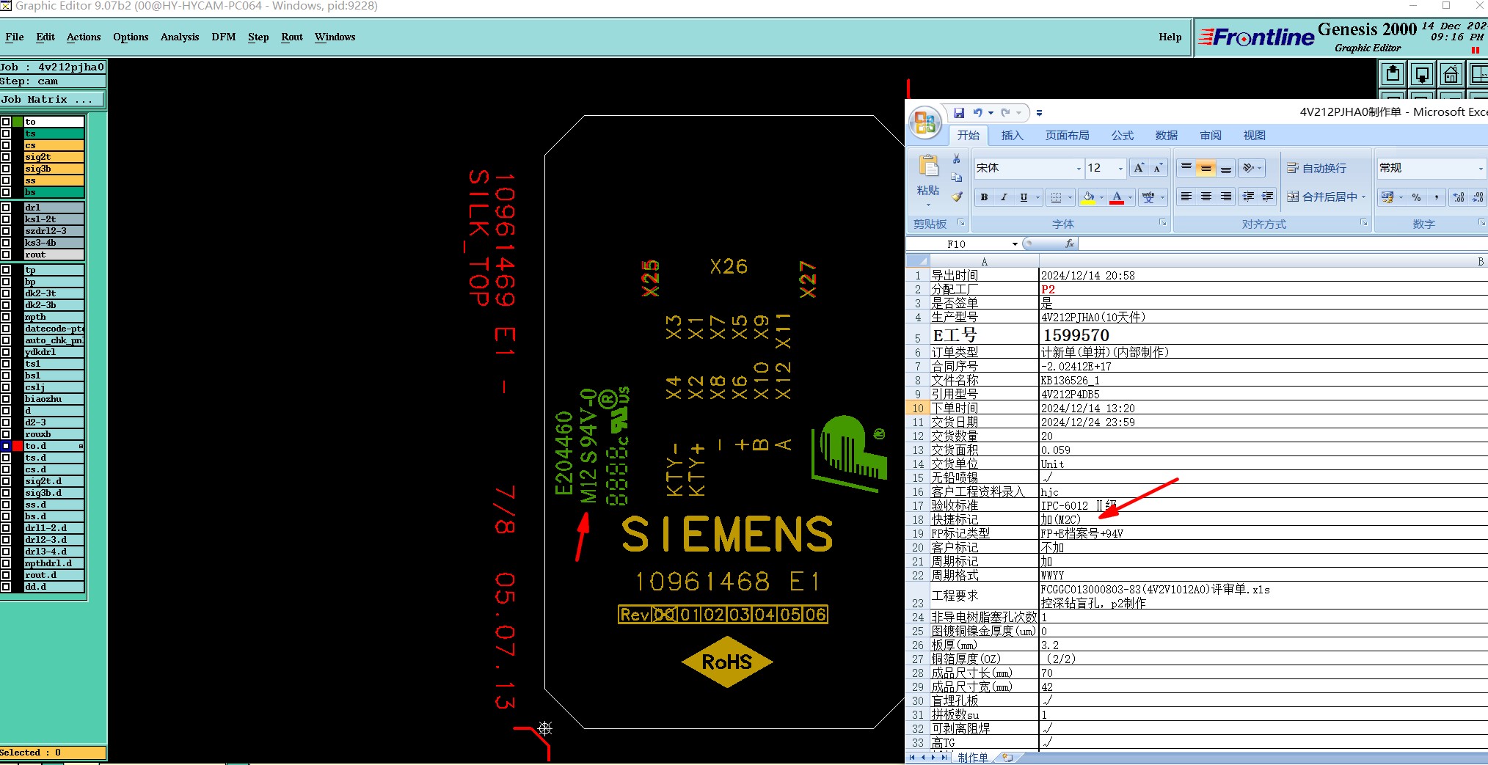Align text left in Excel

click(1186, 197)
